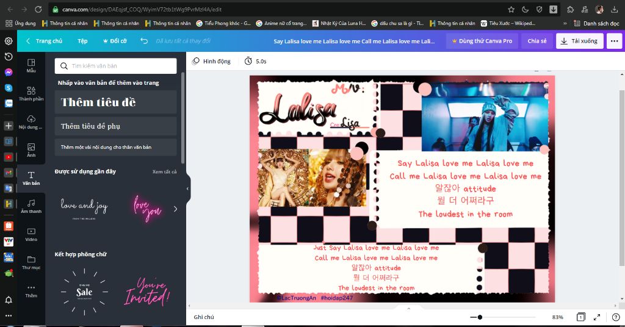This screenshot has width=625, height=327.
Task: Select the love and joy font combo
Action: tap(84, 208)
